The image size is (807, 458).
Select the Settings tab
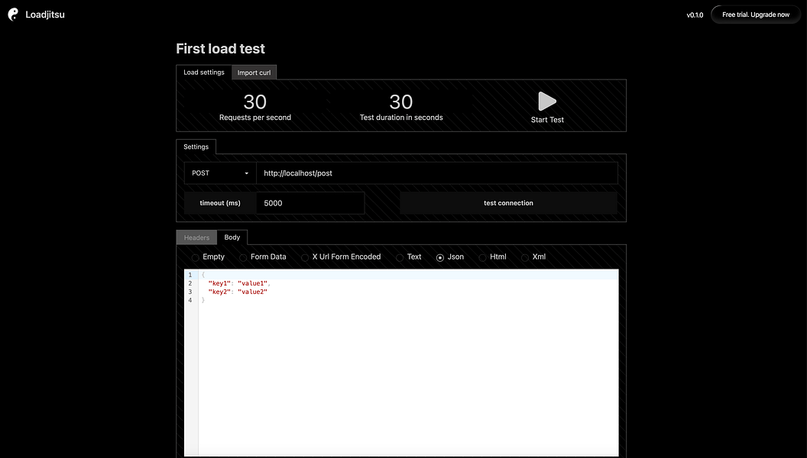[x=196, y=147]
